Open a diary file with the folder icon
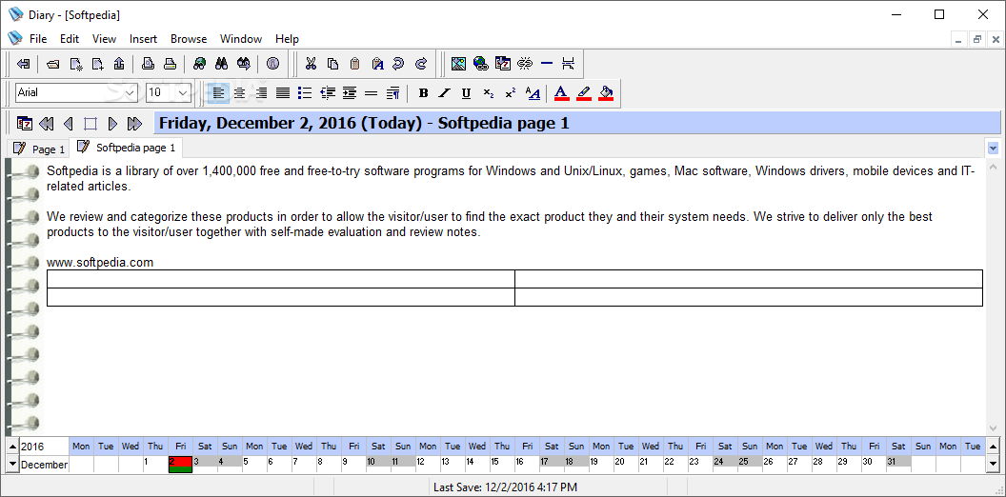 [x=54, y=64]
